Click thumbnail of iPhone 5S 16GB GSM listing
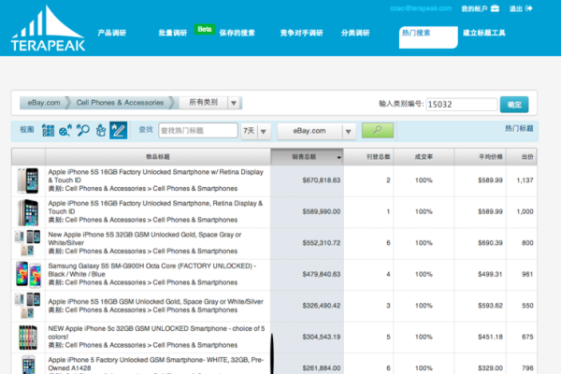The width and height of the screenshot is (561, 374). coord(27,306)
